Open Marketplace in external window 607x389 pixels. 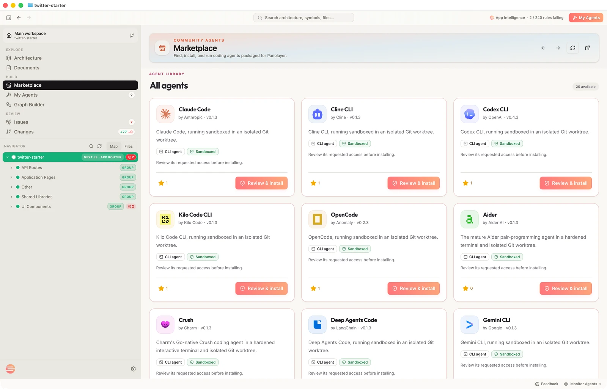pyautogui.click(x=588, y=48)
